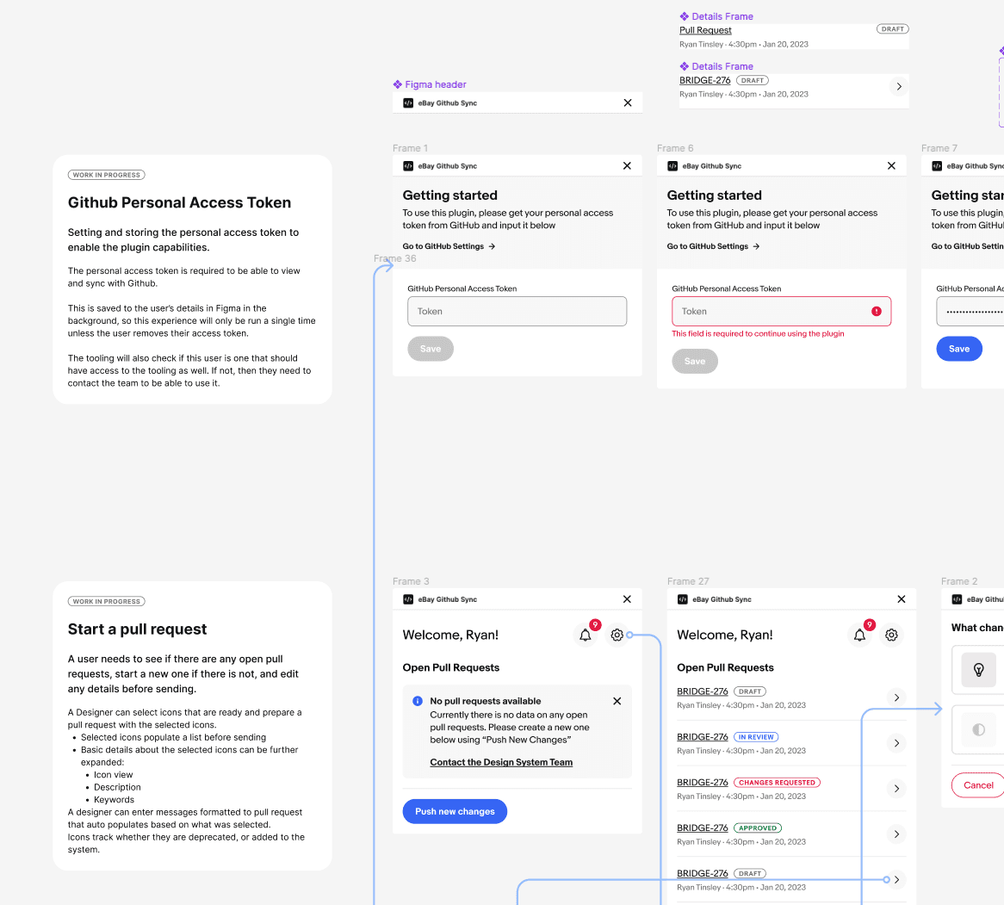
Task: Click plugin logo icon in Frame 1 header
Action: (408, 166)
